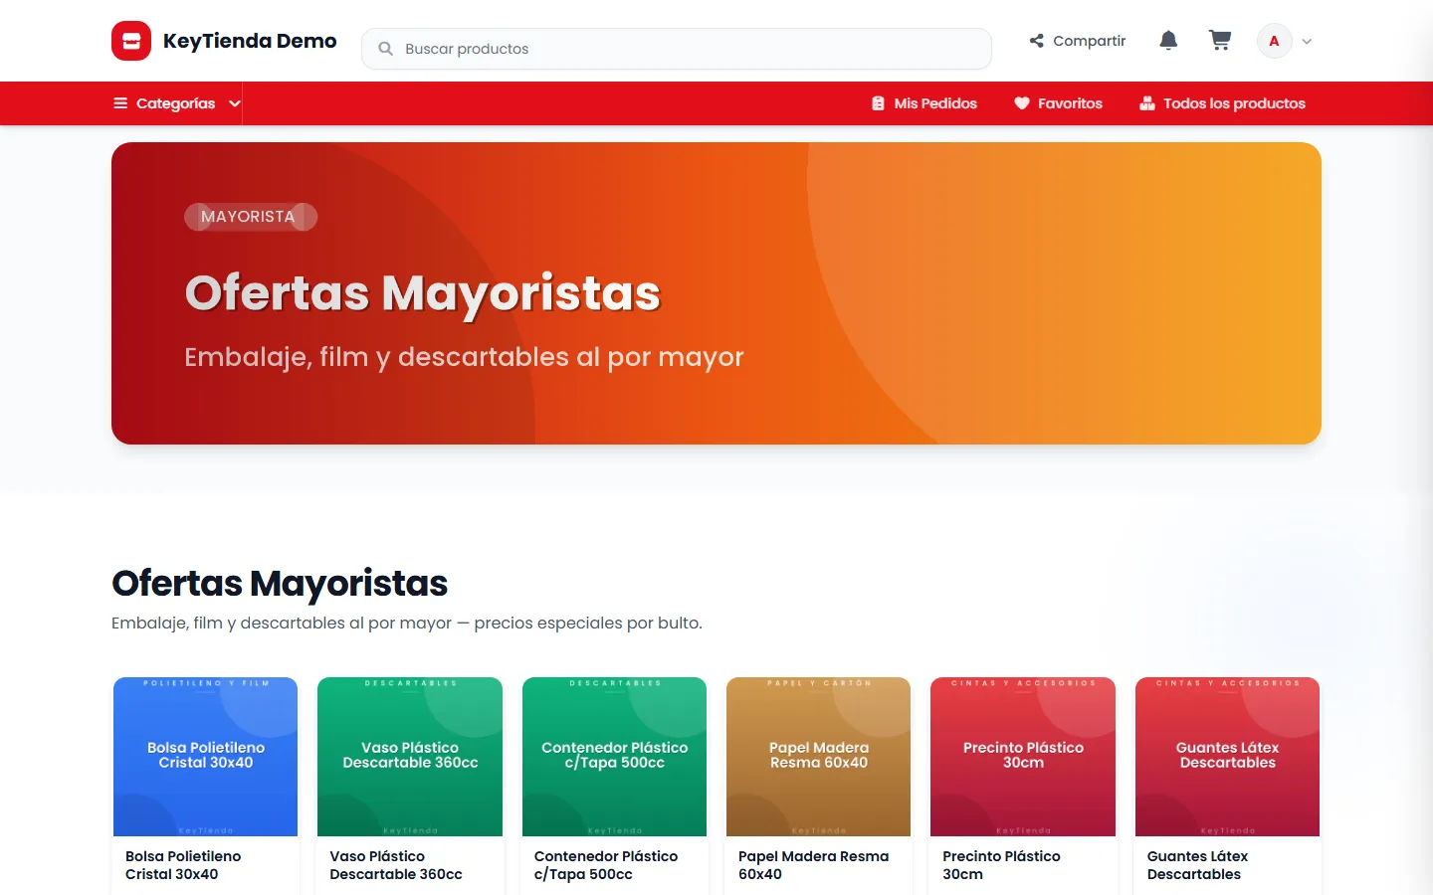Click product title Contenedor Plástico c/Tapa 500cc

[x=606, y=865]
